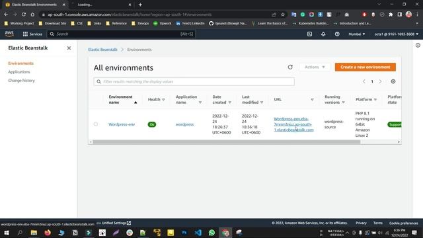This screenshot has width=423, height=238.
Task: Open browser extensions puzzle icon
Action: click(x=391, y=15)
